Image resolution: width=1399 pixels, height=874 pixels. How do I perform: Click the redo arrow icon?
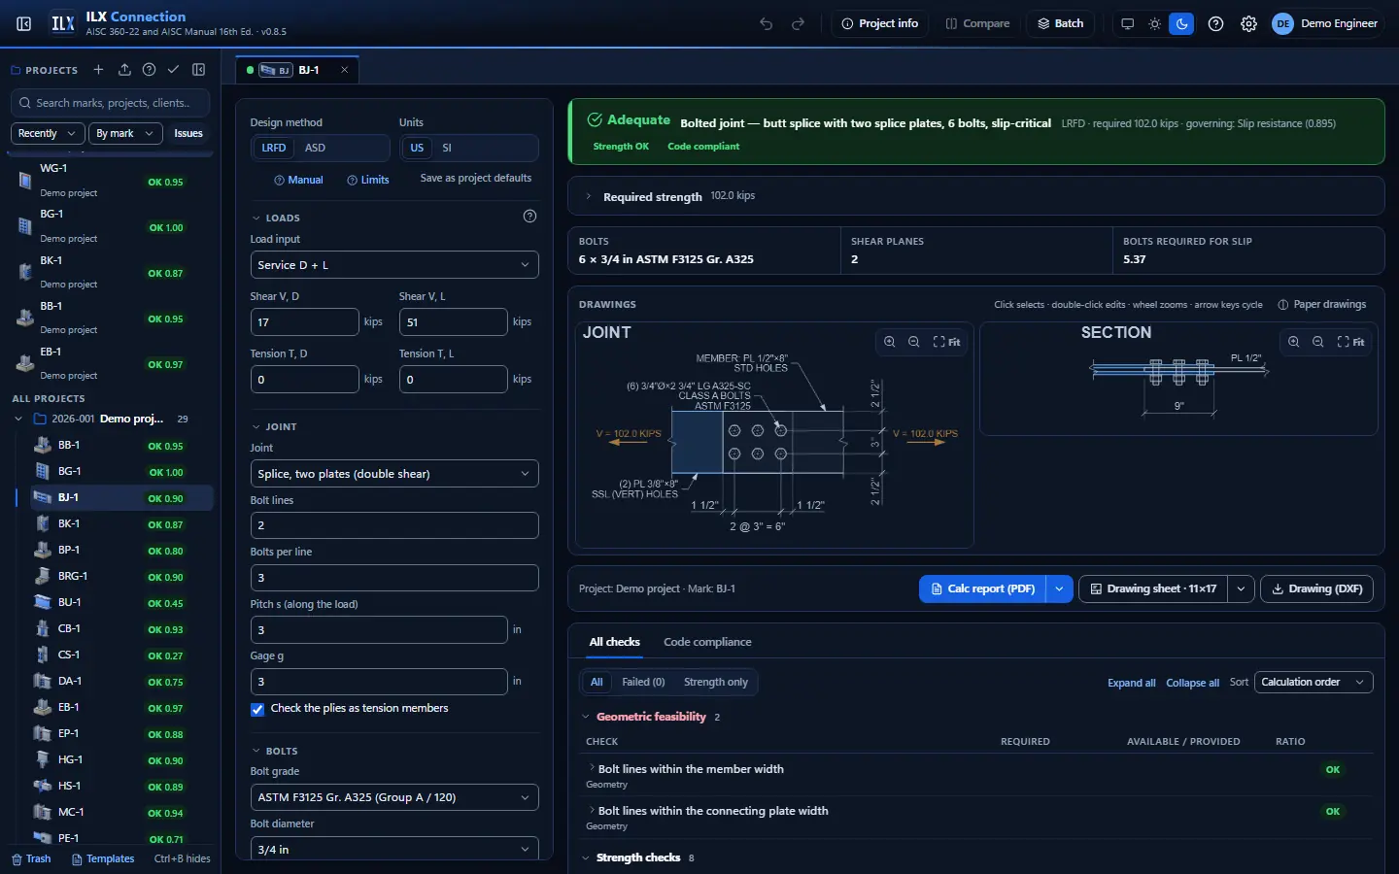[x=798, y=23]
